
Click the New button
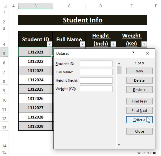pyautogui.click(x=139, y=71)
